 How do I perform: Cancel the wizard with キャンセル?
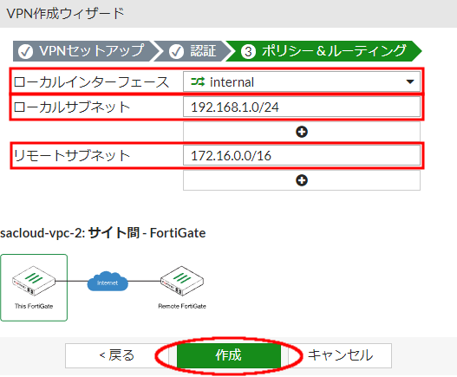coord(340,355)
